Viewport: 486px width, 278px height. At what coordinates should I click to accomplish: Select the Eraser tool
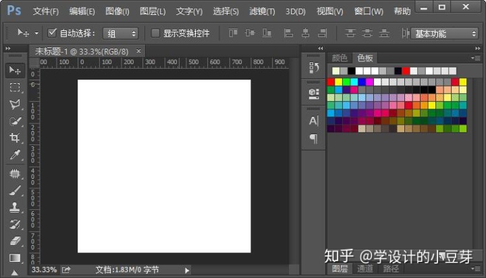coord(15,241)
